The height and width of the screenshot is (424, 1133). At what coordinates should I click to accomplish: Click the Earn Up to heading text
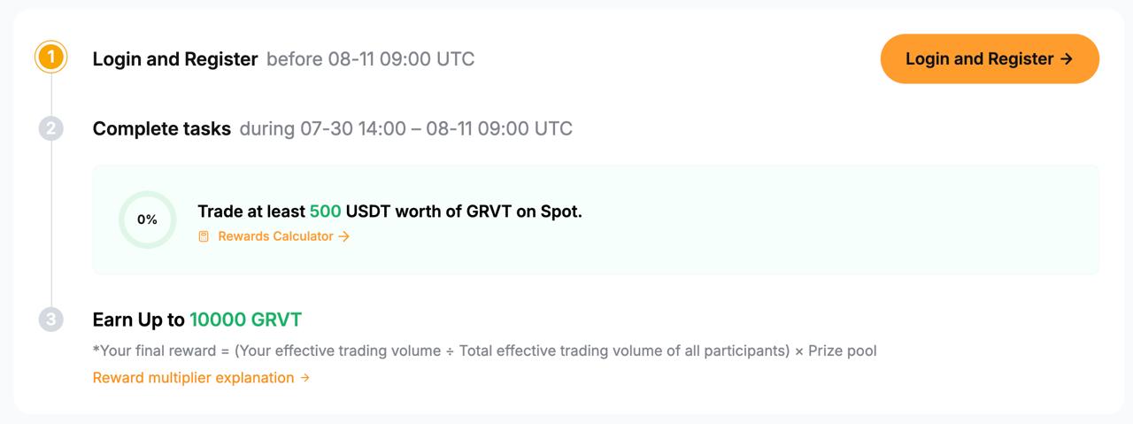point(139,320)
